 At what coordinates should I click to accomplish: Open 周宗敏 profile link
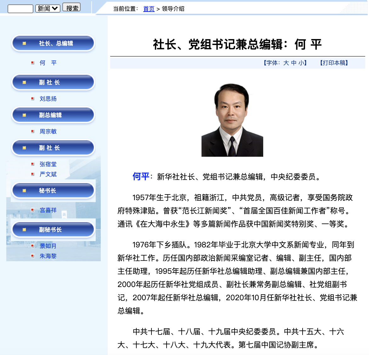tap(48, 131)
